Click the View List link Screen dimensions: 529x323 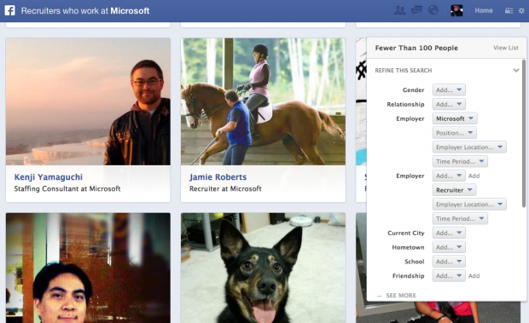point(506,48)
